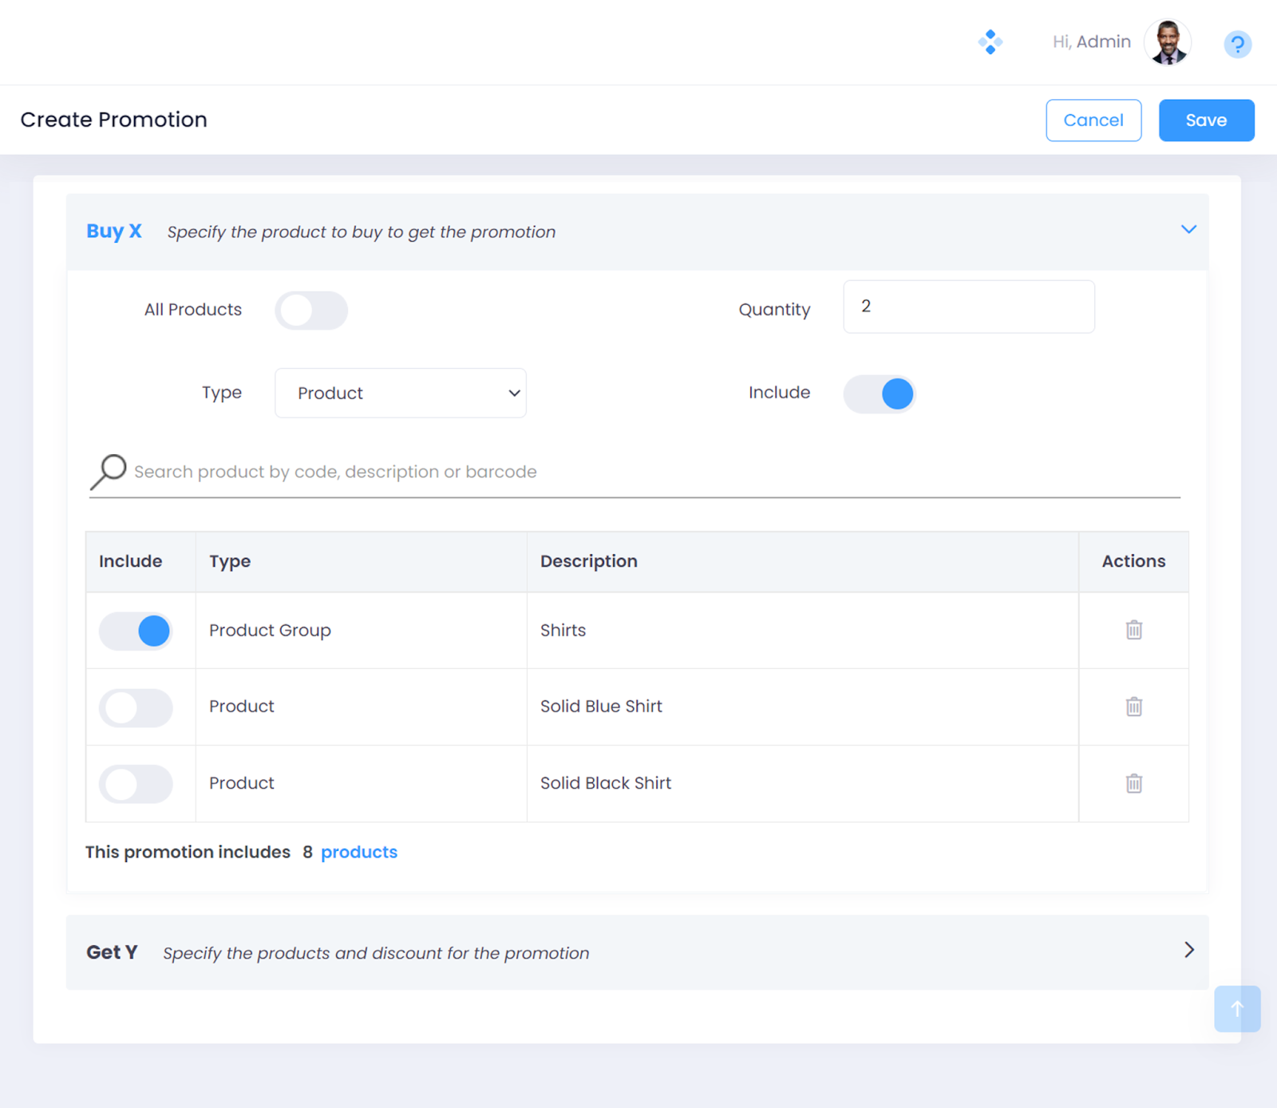Click the scroll-to-top arrow button
This screenshot has width=1277, height=1108.
(1236, 1009)
